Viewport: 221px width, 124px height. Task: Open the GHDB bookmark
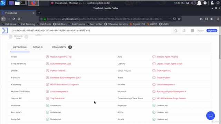click(x=152, y=24)
